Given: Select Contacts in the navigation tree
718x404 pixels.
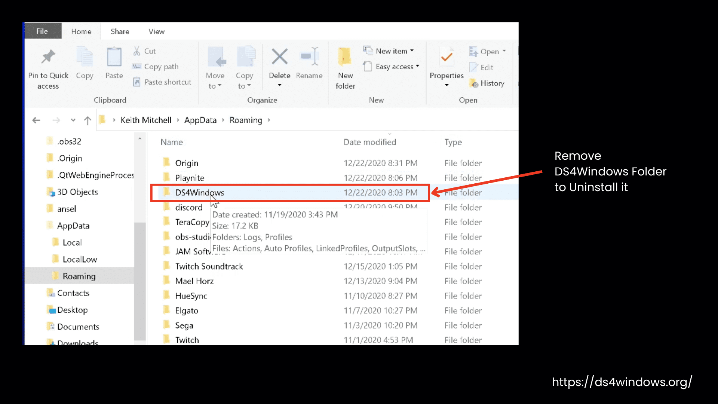Looking at the screenshot, I should click(73, 293).
